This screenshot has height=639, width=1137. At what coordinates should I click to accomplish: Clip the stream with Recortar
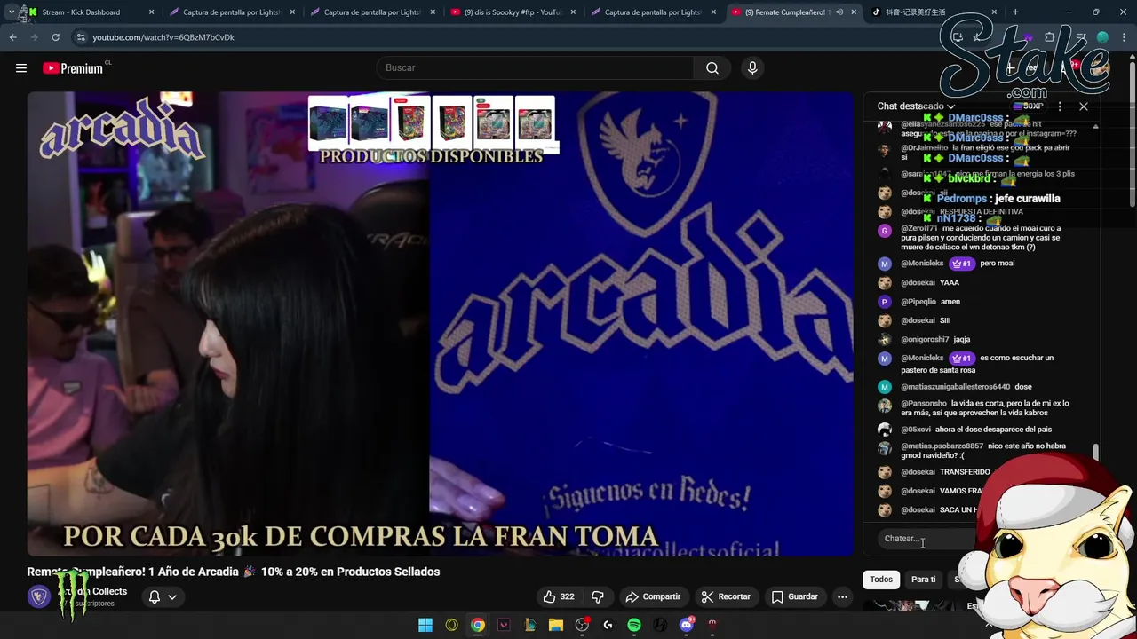point(726,596)
